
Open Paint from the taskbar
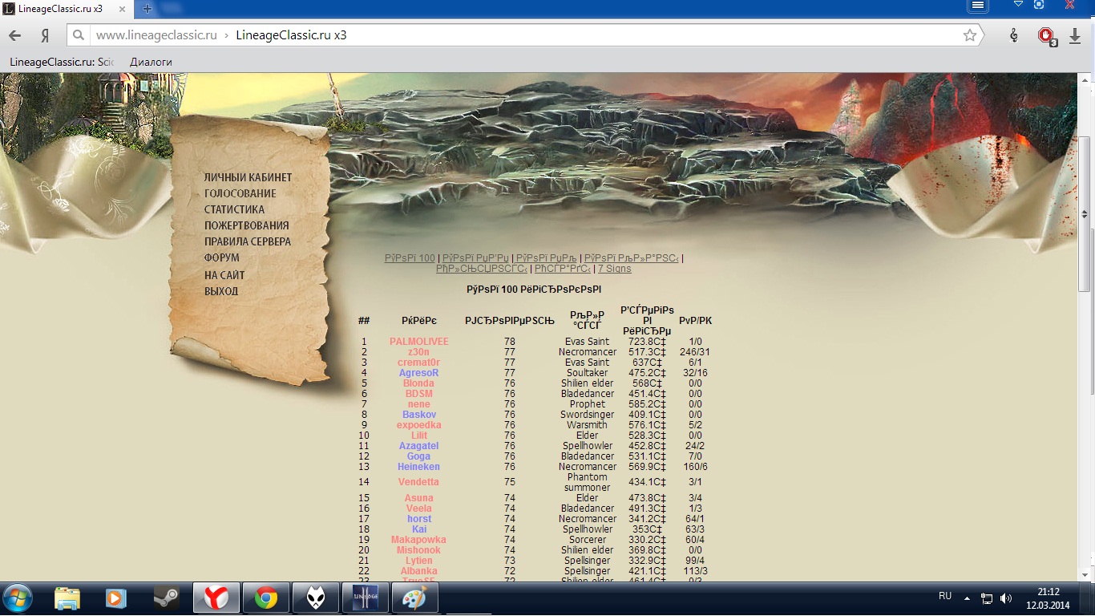point(414,598)
